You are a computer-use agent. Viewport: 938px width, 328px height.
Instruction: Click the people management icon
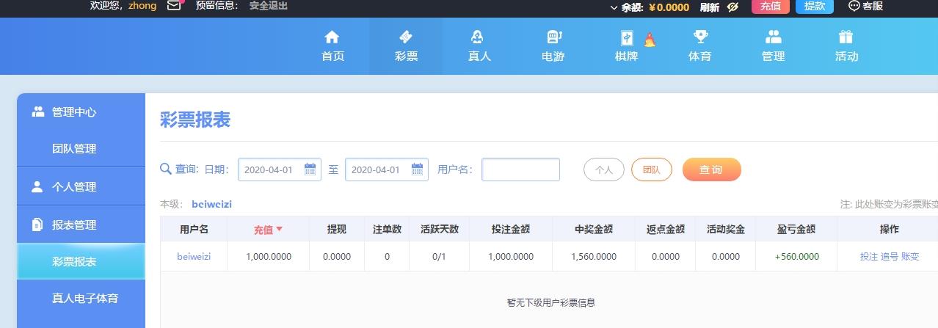pos(773,37)
